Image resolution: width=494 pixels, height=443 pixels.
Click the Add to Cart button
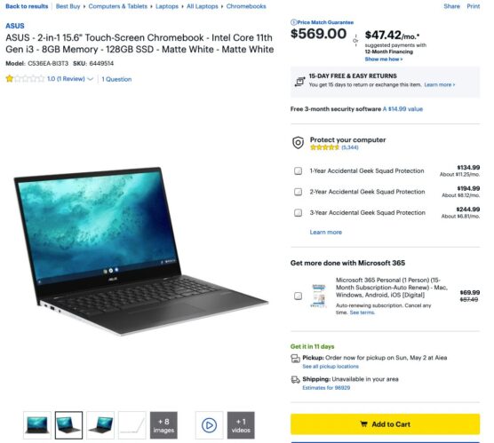385,424
